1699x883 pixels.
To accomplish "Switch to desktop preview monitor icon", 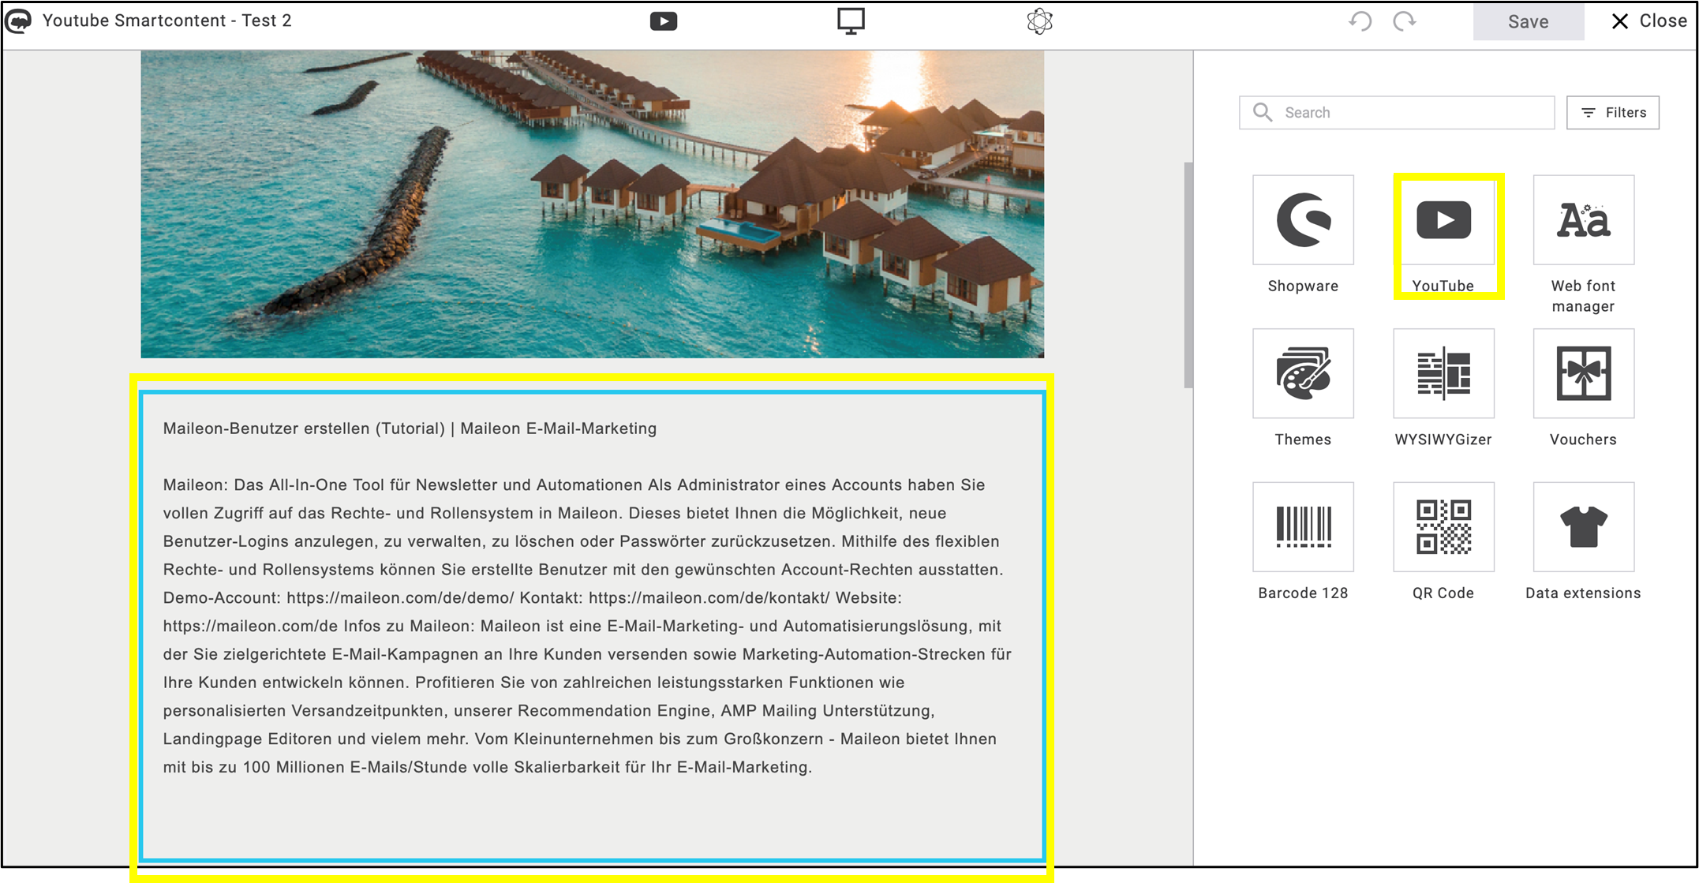I will pos(851,21).
